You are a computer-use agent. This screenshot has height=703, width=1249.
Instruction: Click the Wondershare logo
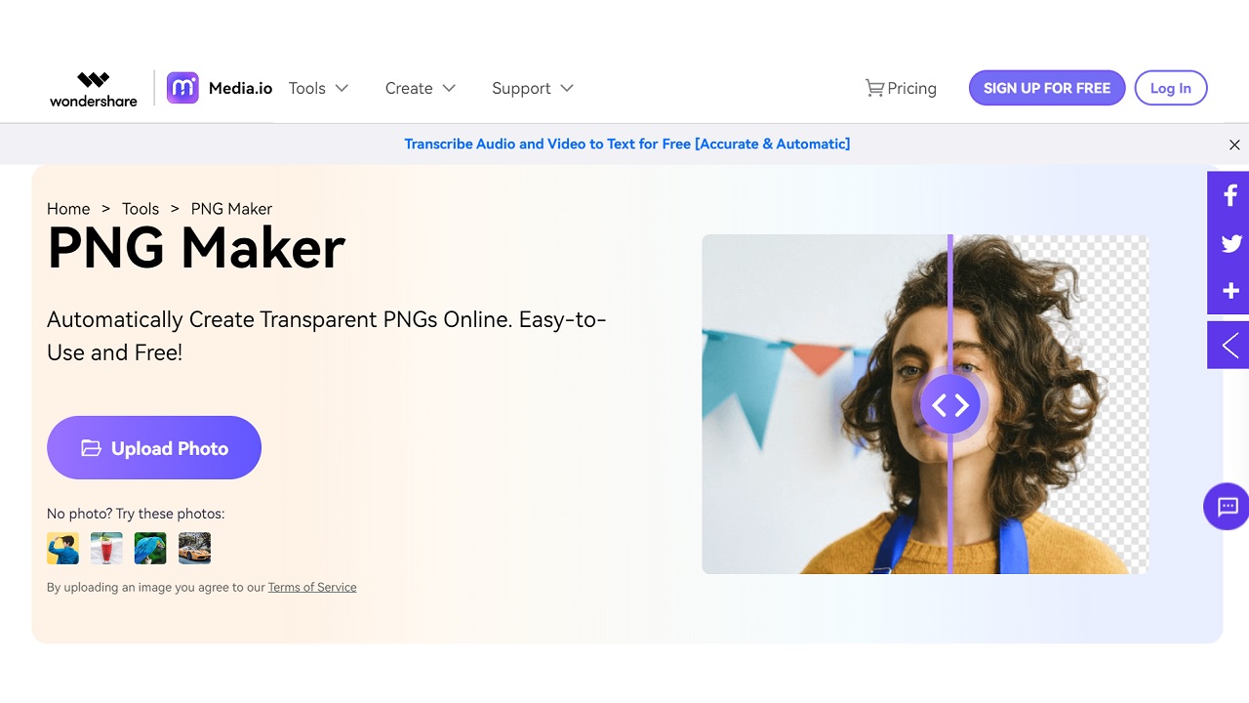(x=94, y=89)
